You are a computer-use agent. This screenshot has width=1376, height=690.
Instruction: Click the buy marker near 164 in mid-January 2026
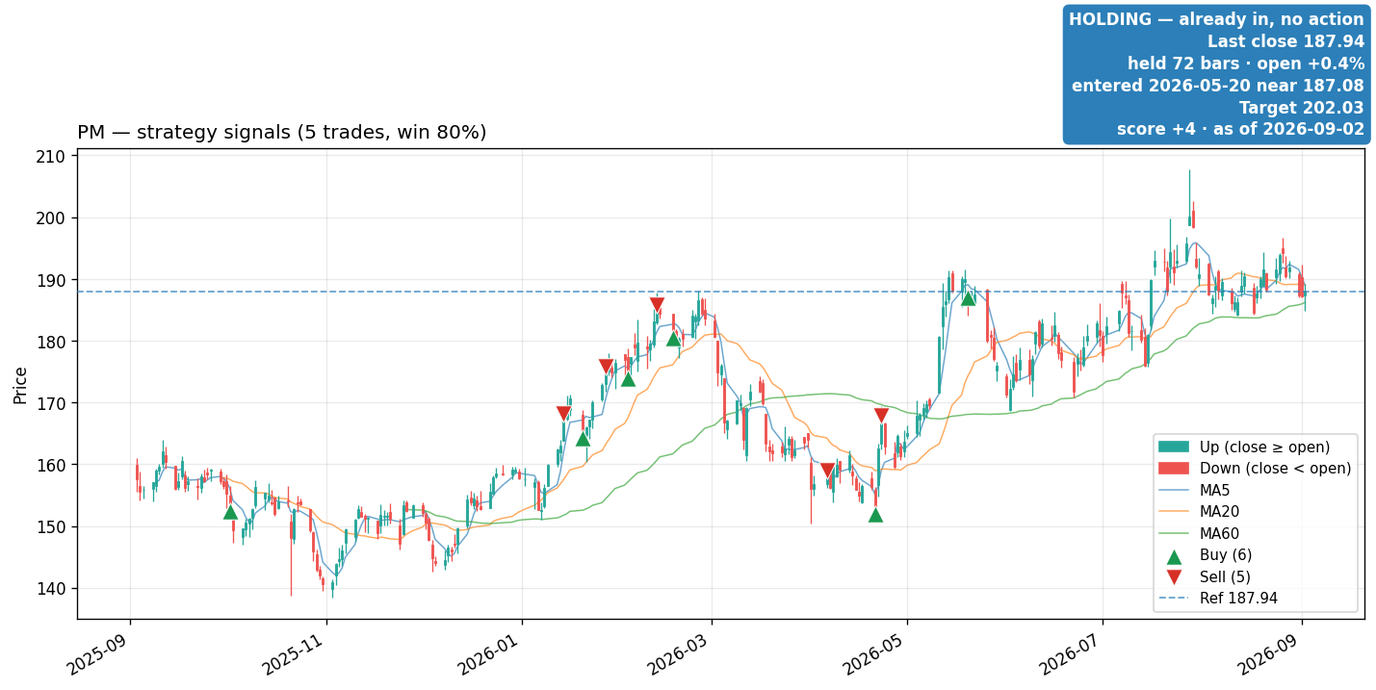pyautogui.click(x=583, y=438)
